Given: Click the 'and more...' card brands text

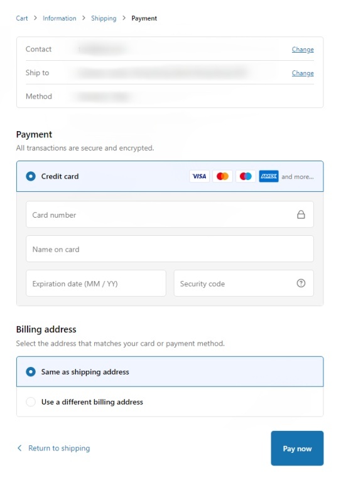Looking at the screenshot, I should [x=297, y=177].
